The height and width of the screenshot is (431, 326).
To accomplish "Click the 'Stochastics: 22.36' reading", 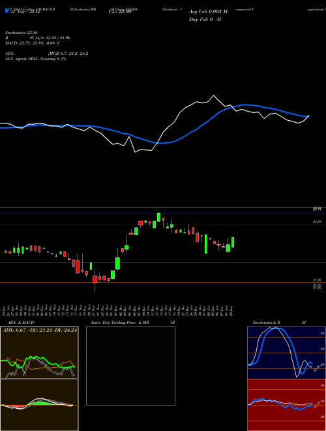I will coord(23,33).
